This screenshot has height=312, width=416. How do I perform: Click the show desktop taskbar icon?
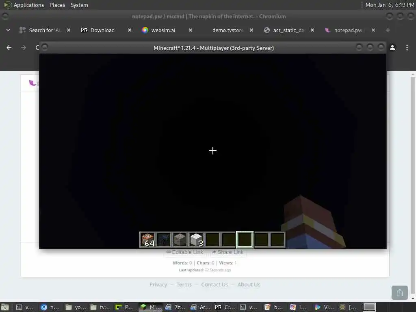5,307
